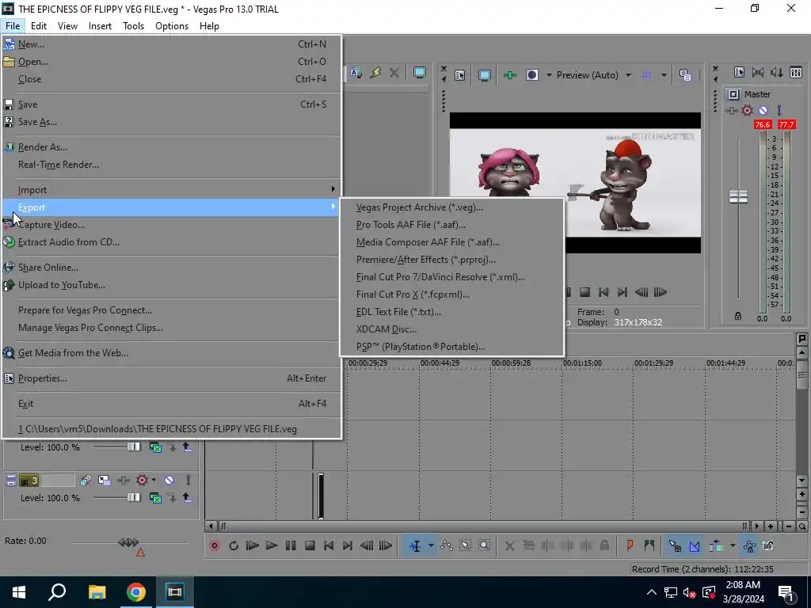
Task: Choose PSP (PlayStation Portable) export
Action: [x=421, y=347]
